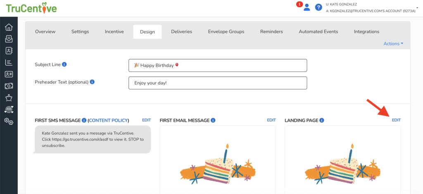
Task: Switch to the Overview tab
Action: [45, 32]
